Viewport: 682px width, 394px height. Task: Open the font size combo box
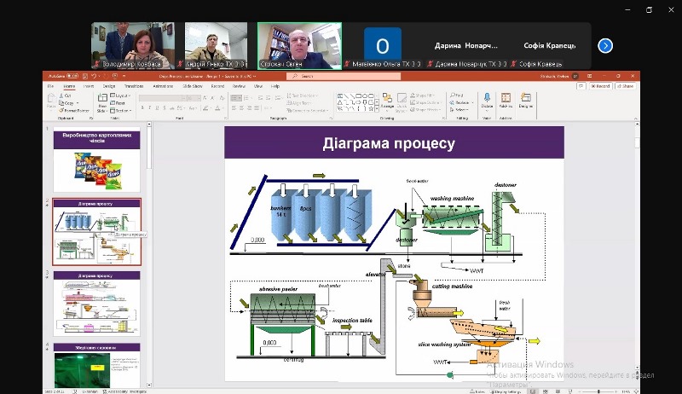194,98
